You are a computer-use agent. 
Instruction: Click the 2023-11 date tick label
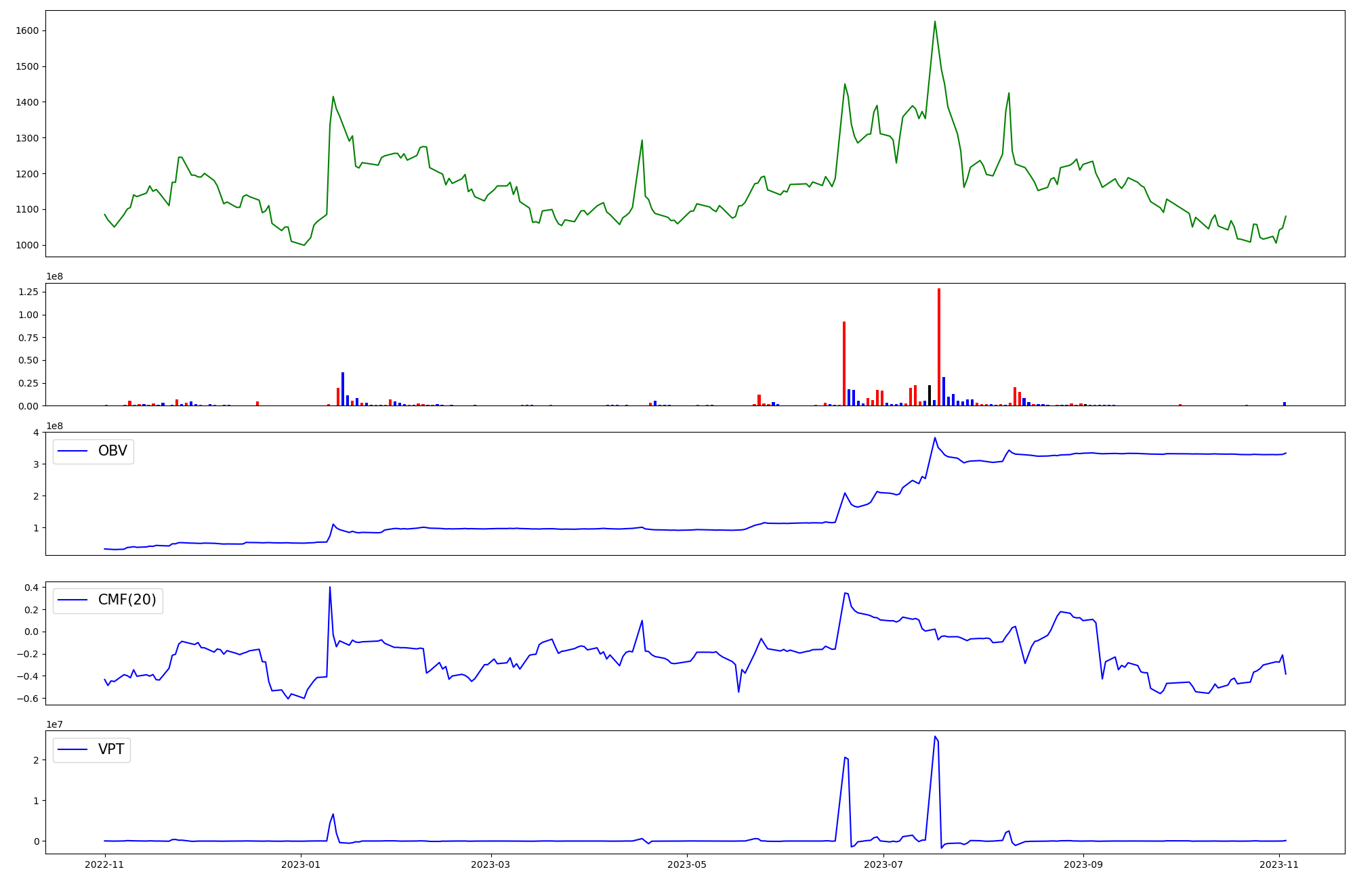click(x=1278, y=864)
